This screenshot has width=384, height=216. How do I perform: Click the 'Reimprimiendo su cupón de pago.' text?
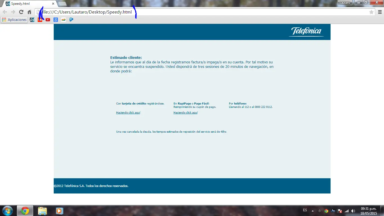click(x=195, y=107)
